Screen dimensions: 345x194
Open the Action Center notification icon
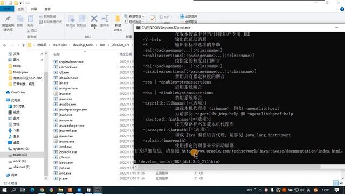pos(336,190)
